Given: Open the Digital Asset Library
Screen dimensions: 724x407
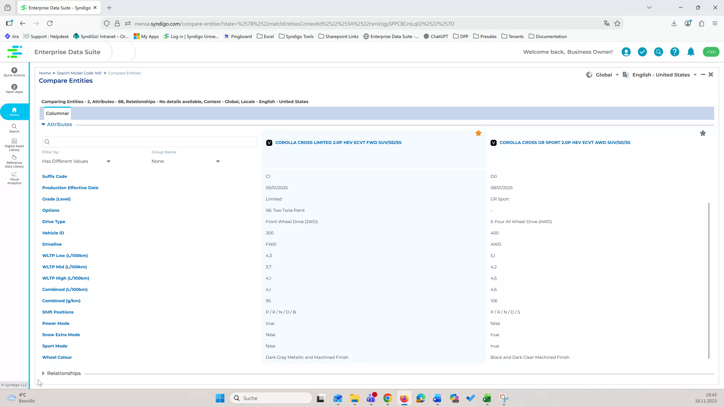Looking at the screenshot, I should (x=14, y=144).
